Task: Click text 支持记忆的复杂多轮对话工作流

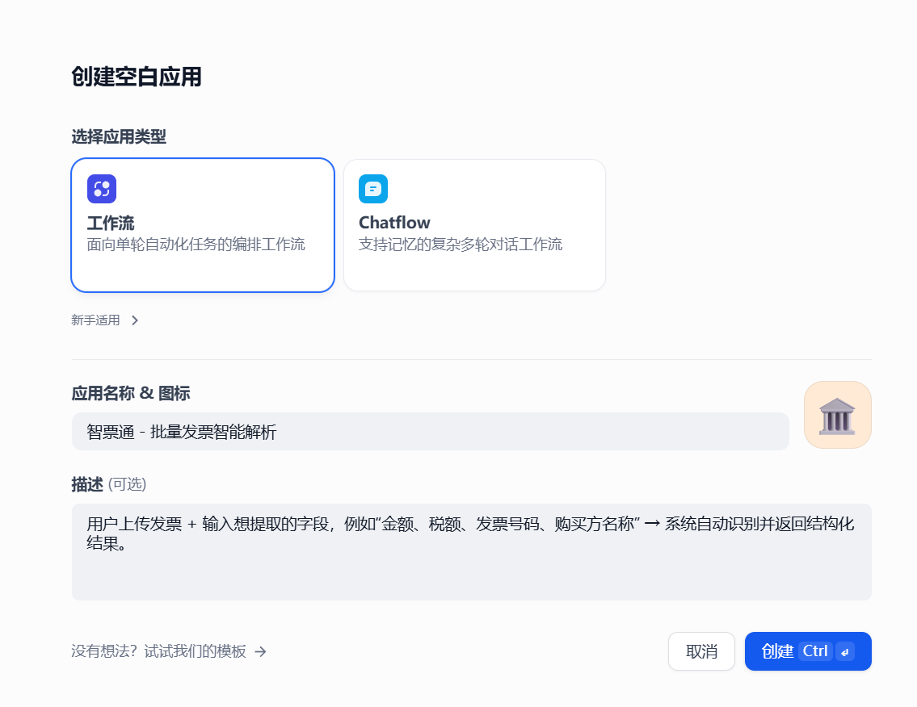Action: pyautogui.click(x=461, y=245)
